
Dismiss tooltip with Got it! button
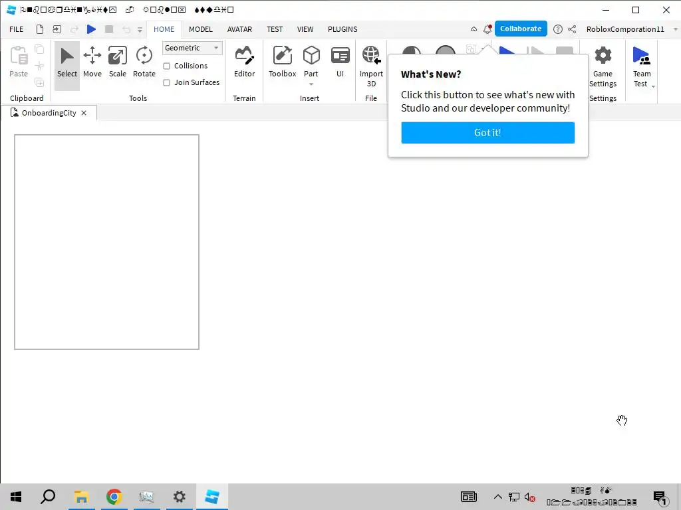(487, 133)
